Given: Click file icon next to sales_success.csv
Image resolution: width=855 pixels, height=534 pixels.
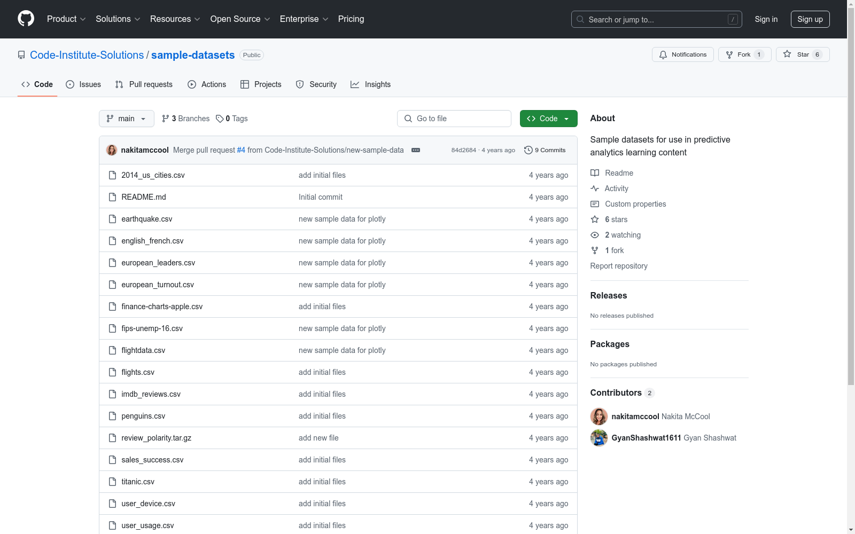Looking at the screenshot, I should point(112,460).
